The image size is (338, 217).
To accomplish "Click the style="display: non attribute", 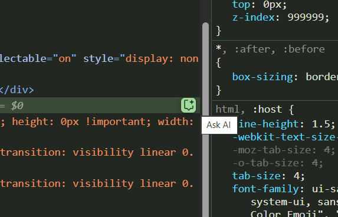I will (141, 58).
